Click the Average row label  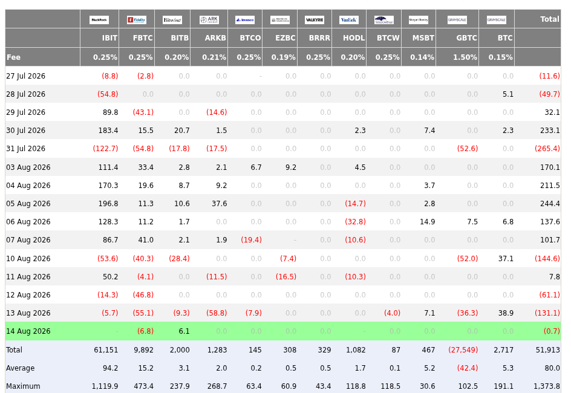point(21,368)
